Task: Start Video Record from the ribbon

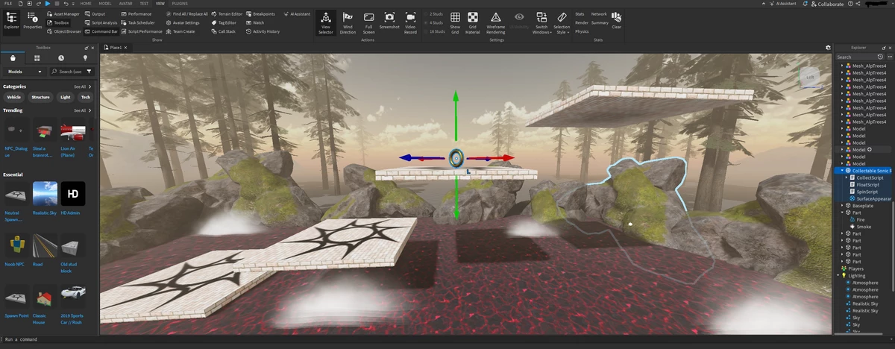Action: (410, 22)
